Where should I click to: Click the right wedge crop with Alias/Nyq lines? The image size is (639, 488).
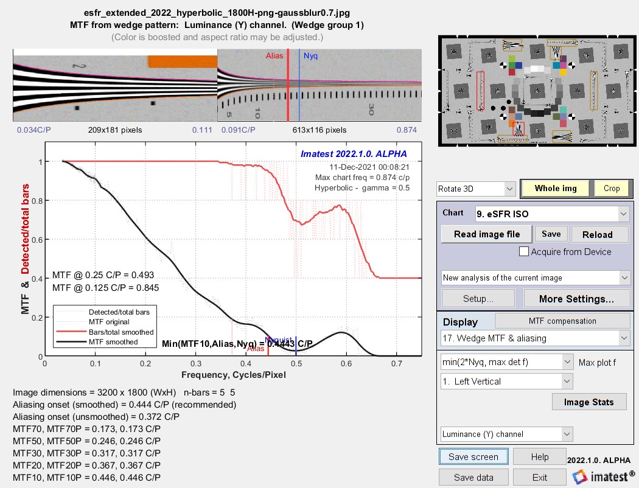pos(319,85)
